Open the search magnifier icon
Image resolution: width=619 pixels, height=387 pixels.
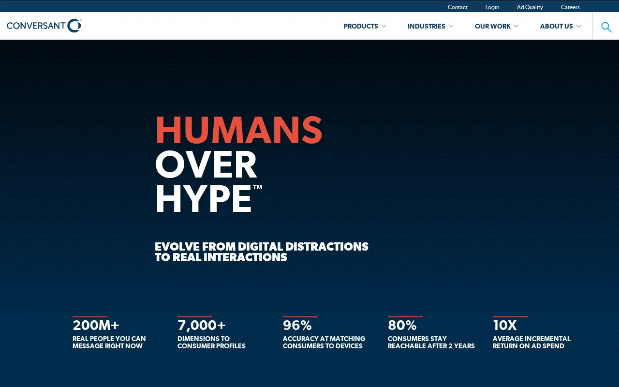coord(606,27)
